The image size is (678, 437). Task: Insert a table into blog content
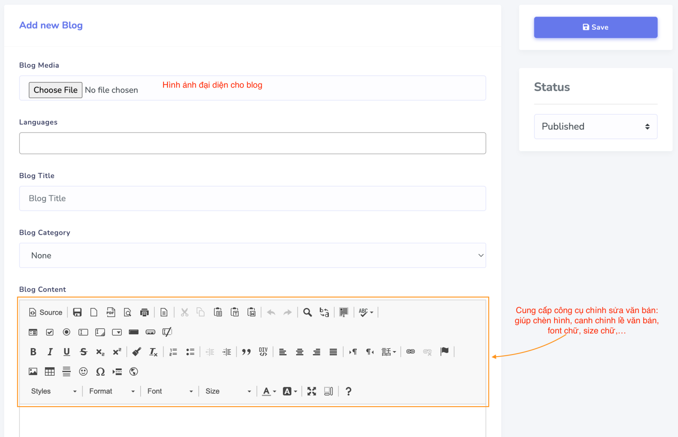50,372
